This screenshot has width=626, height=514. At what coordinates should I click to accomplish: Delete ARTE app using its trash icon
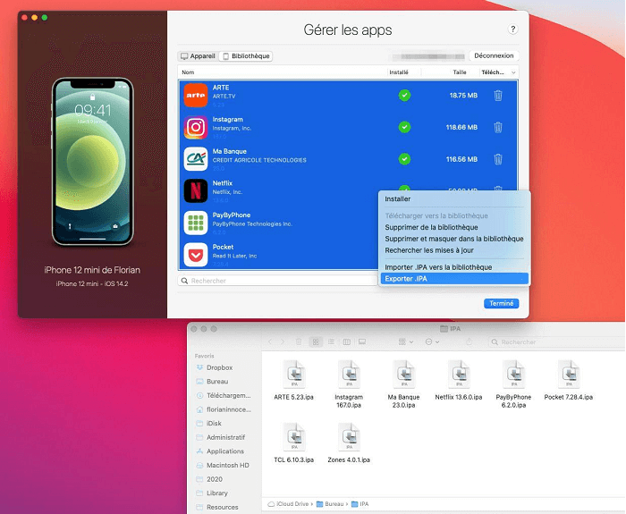tap(498, 96)
